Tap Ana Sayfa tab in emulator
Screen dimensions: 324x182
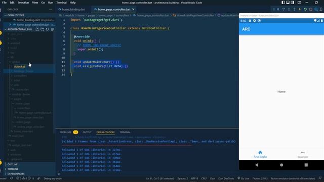point(260,154)
